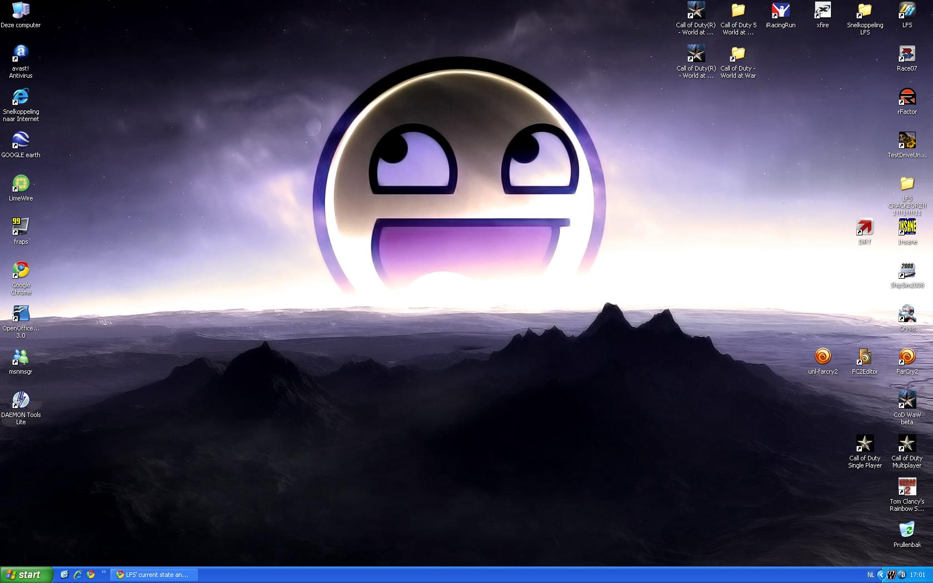Screen dimensions: 933x583
Task: Switch to the LFS' current state taskbar window
Action: click(154, 575)
